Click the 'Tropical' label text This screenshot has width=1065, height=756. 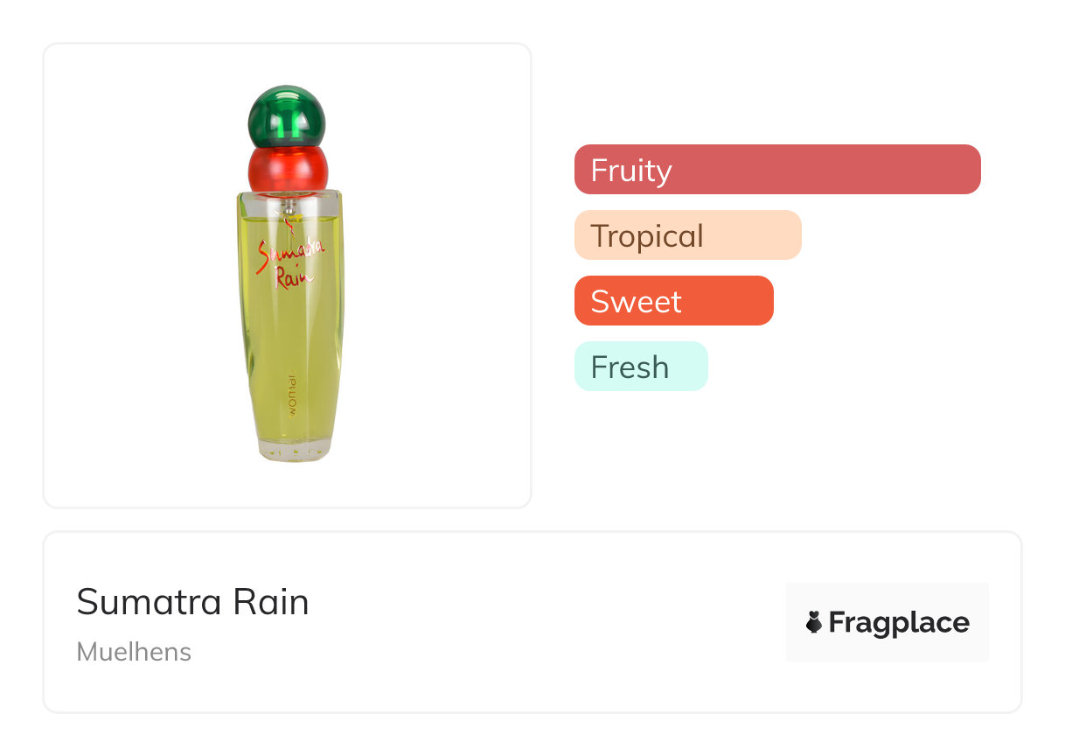point(646,235)
